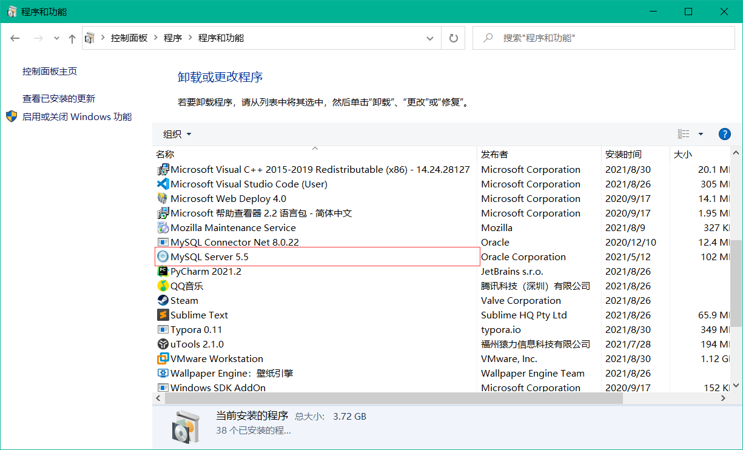
Task: Click the Microsoft 帮助查看器 2.2 语言包 icon
Action: tap(163, 213)
